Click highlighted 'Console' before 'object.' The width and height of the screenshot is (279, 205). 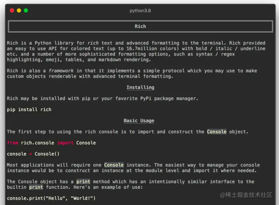(x=217, y=131)
